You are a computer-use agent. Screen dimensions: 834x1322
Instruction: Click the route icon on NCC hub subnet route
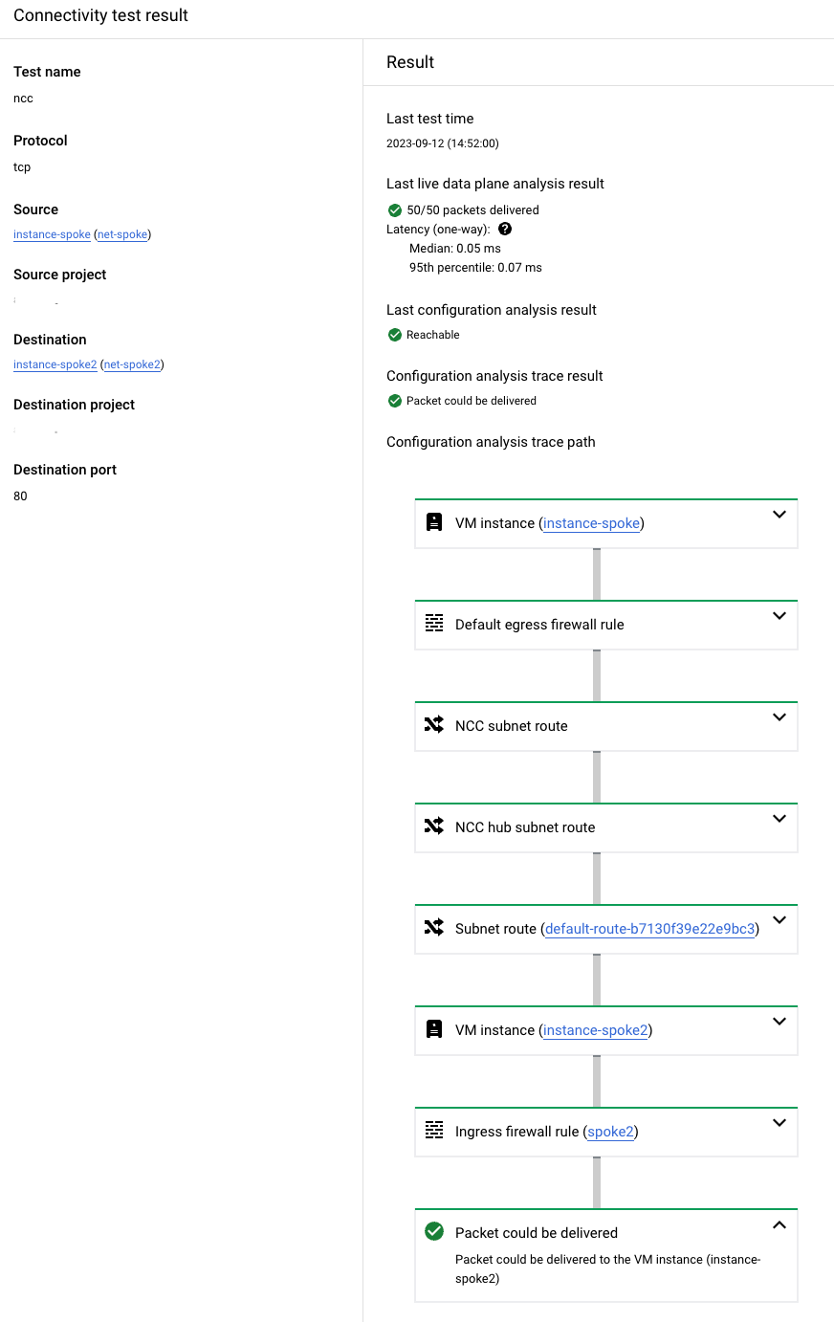434,827
